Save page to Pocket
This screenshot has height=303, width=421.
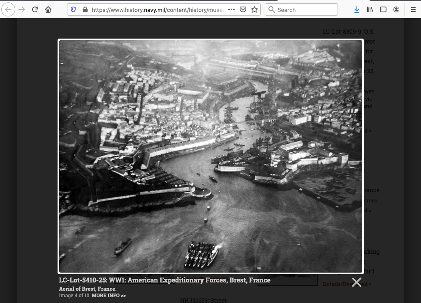point(243,9)
